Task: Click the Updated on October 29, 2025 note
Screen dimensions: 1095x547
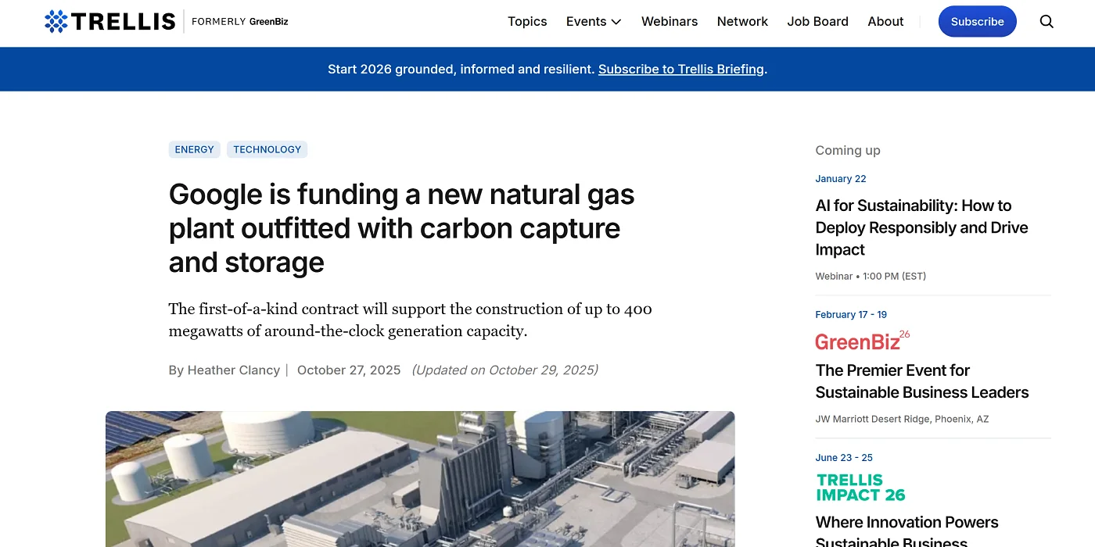Action: pos(504,370)
